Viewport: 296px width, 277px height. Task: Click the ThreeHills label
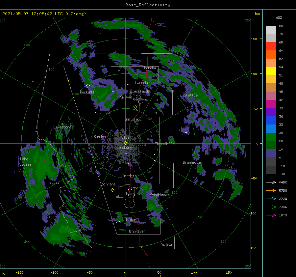[x=165, y=144]
